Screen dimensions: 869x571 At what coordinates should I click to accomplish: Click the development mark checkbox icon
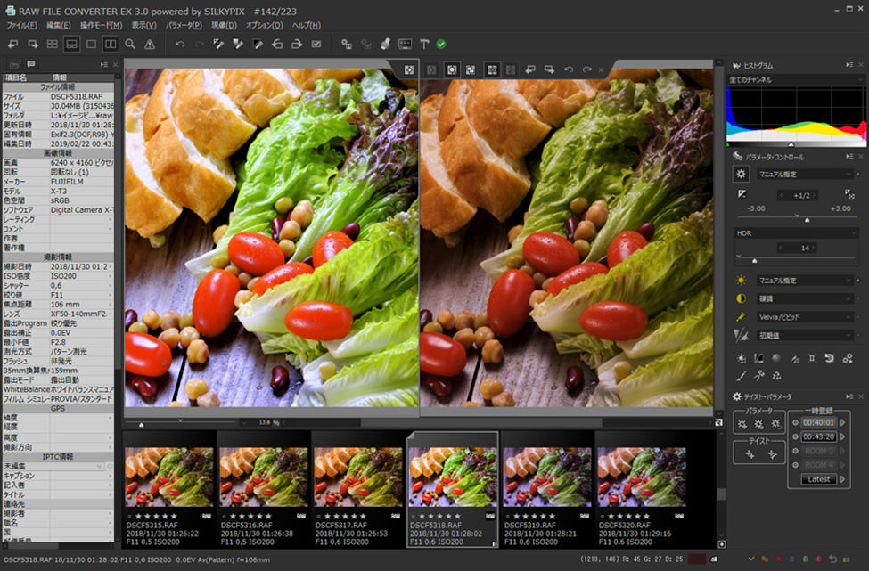[x=316, y=45]
